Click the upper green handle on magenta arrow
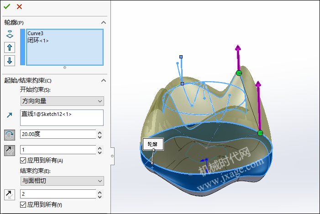Screen dimensions: 320x214 [239, 73]
